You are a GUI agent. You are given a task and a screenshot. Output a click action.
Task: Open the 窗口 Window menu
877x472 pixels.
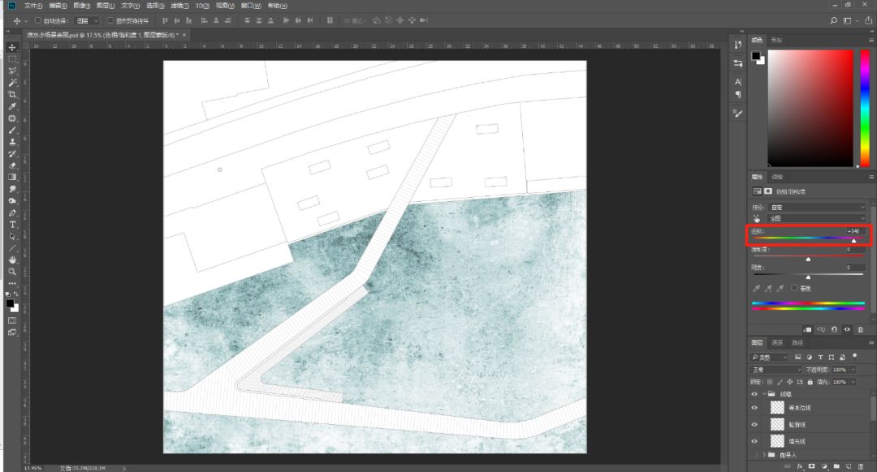[251, 6]
